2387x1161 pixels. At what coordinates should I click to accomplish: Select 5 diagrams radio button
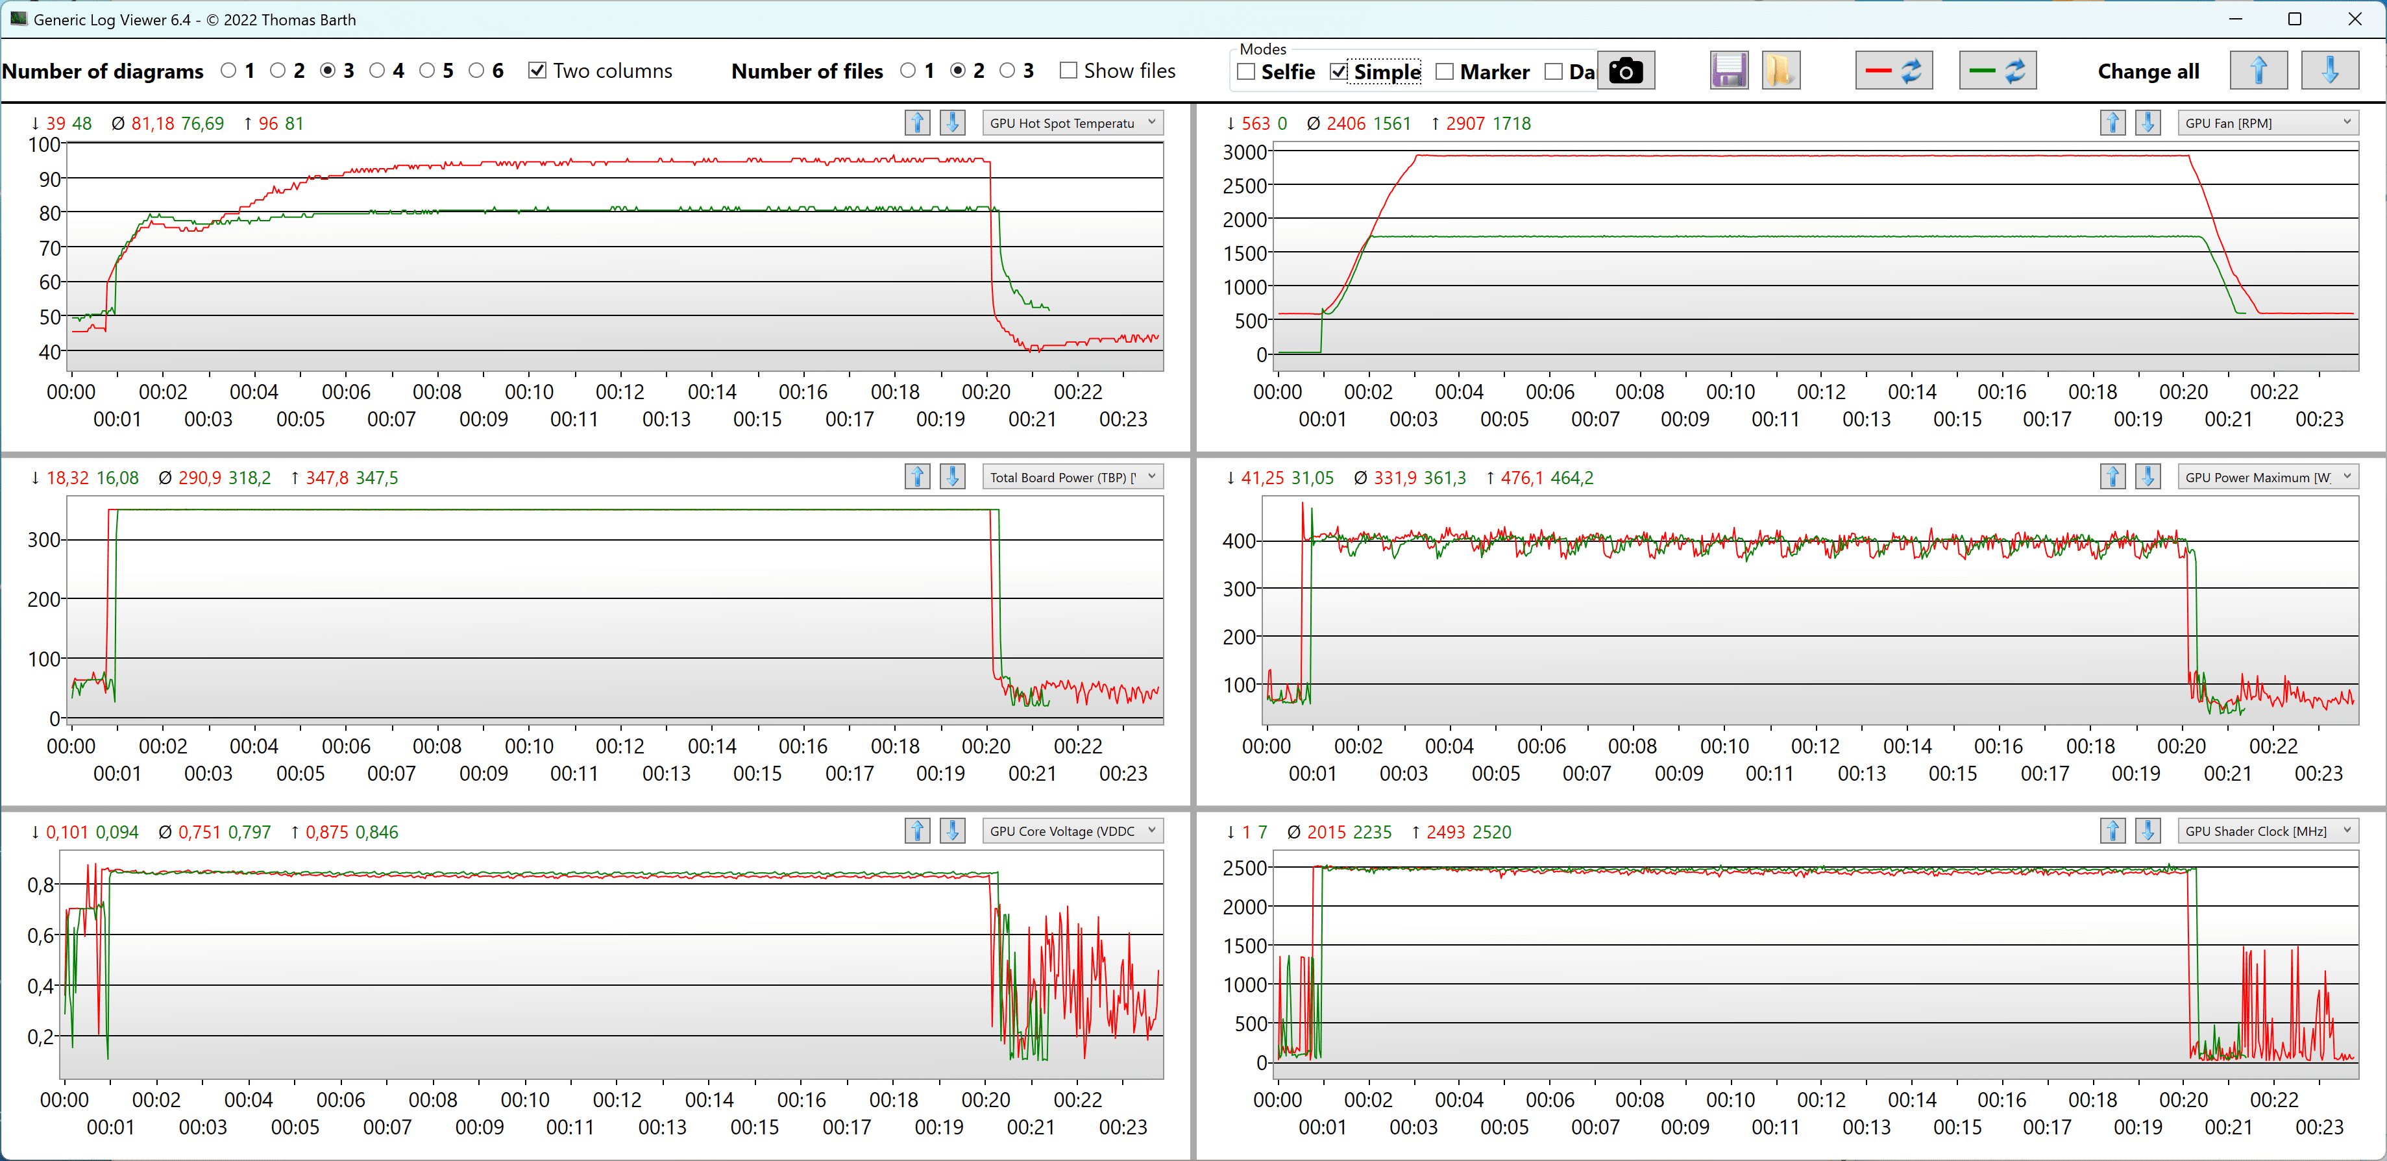coord(427,71)
